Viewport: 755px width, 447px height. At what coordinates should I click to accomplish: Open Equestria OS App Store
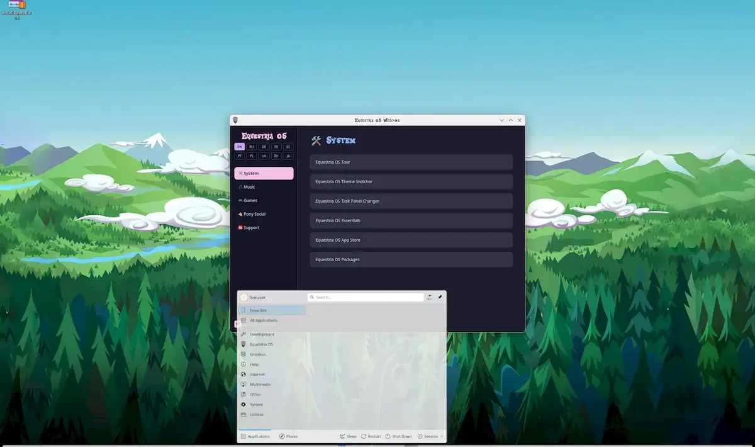click(x=411, y=240)
